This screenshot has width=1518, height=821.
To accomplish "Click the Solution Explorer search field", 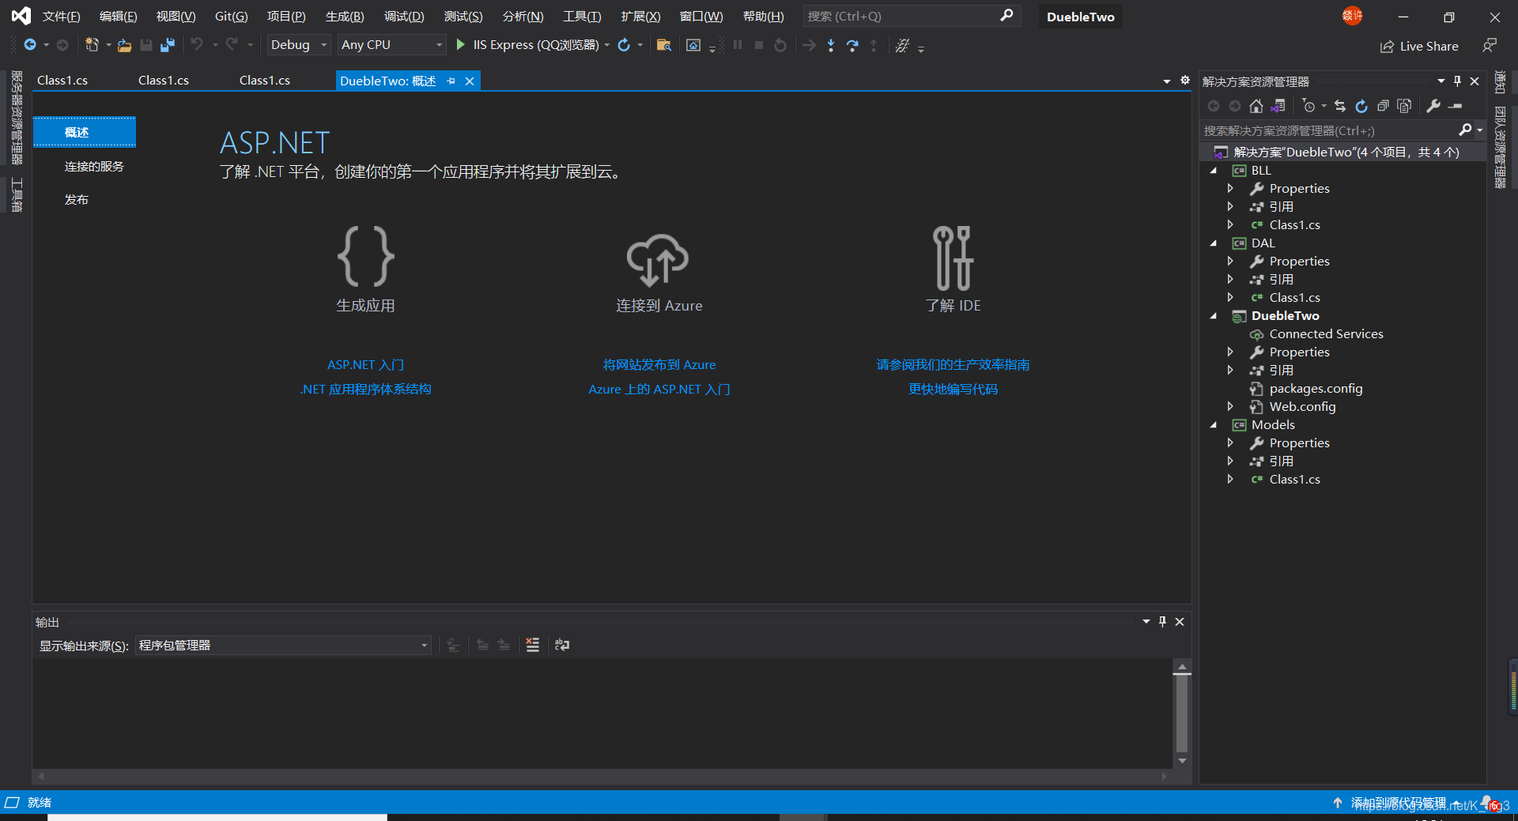I will click(x=1341, y=130).
